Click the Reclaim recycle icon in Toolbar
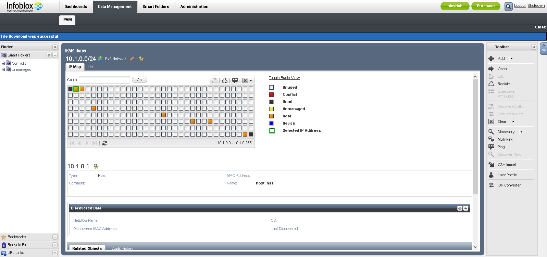This screenshot has width=547, height=257. point(491,84)
